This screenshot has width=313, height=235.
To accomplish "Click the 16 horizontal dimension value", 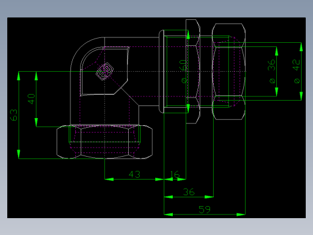I will tap(175, 174).
